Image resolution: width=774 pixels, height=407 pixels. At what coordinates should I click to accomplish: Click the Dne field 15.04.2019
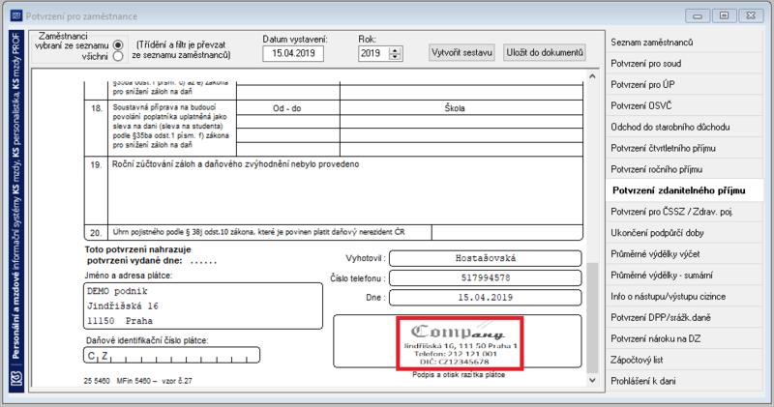point(486,298)
